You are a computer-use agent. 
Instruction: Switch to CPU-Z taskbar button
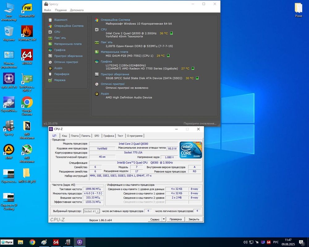coord(80,242)
